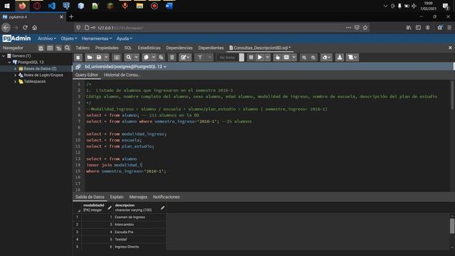Click the Filter funnel icon
The image size is (455, 256).
tap(200, 58)
